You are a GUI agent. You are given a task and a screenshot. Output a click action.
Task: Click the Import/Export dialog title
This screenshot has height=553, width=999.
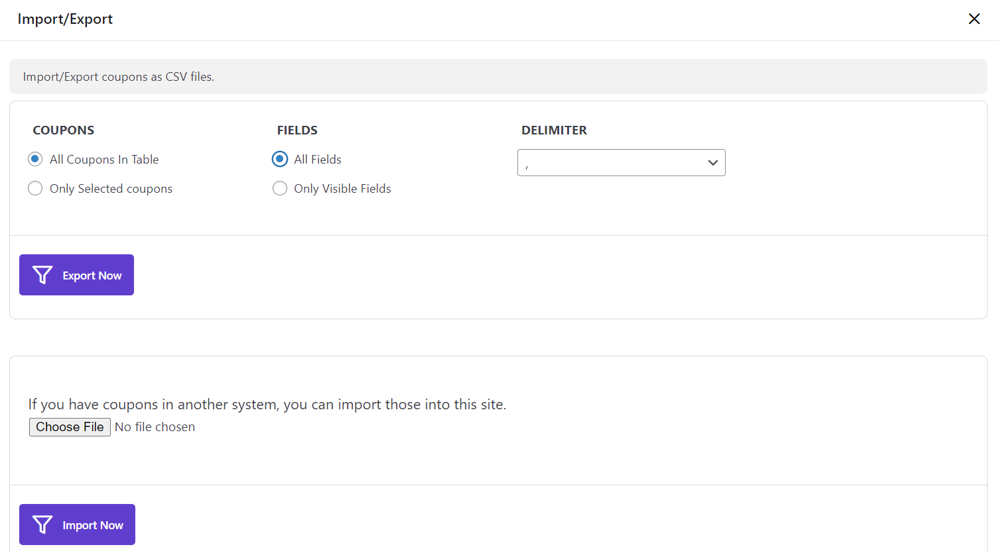point(65,19)
